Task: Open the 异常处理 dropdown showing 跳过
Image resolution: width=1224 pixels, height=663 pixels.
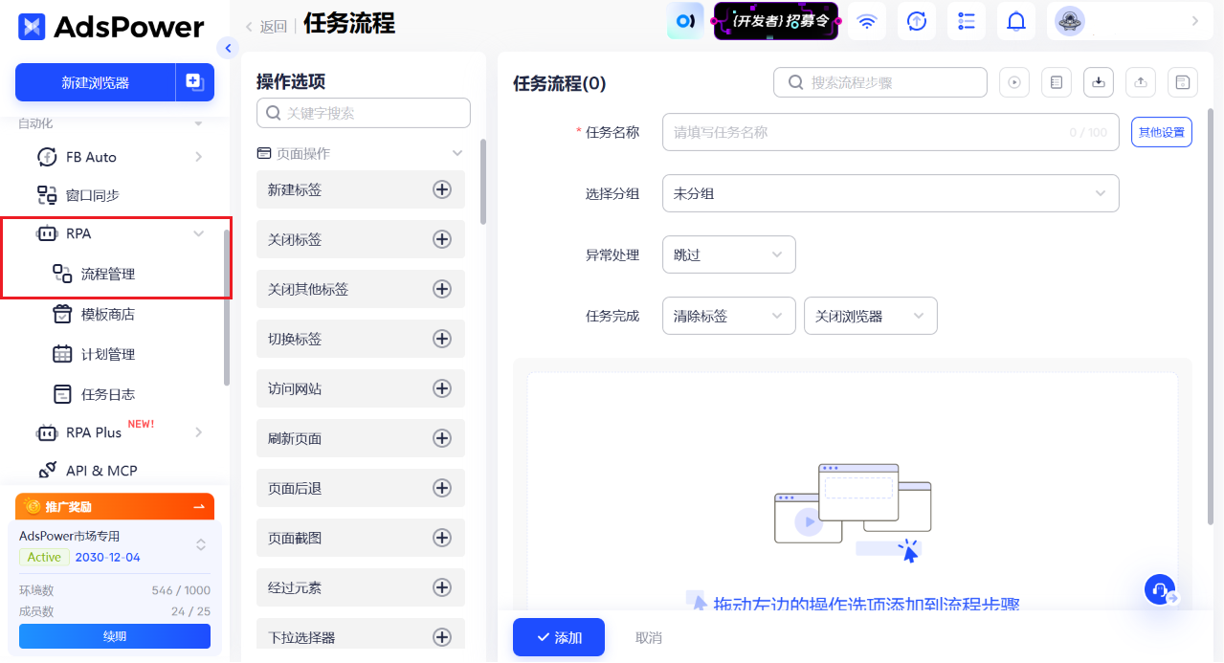Action: pyautogui.click(x=729, y=254)
